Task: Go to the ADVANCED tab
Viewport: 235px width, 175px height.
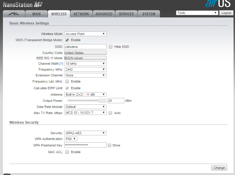Action: pos(104,14)
